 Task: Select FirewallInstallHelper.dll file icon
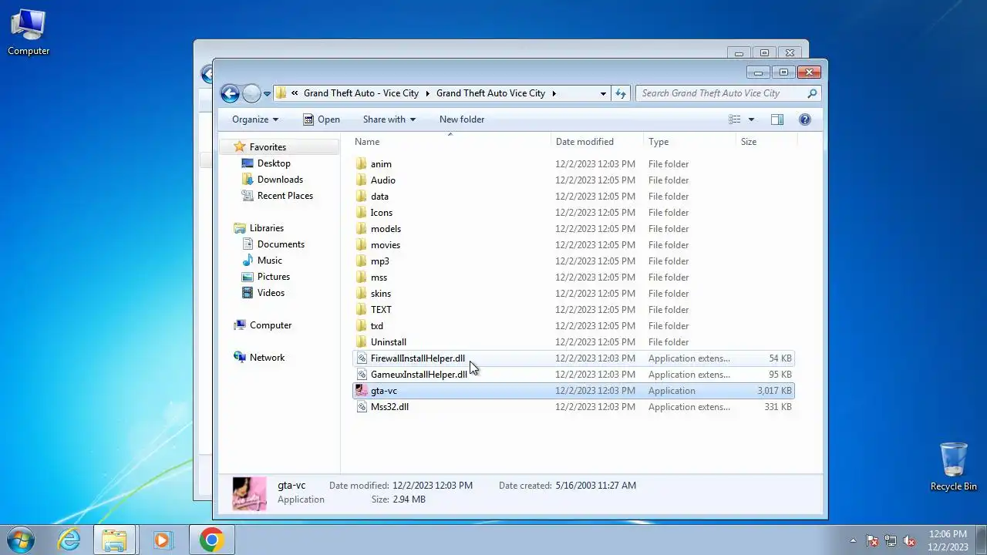[x=362, y=358]
